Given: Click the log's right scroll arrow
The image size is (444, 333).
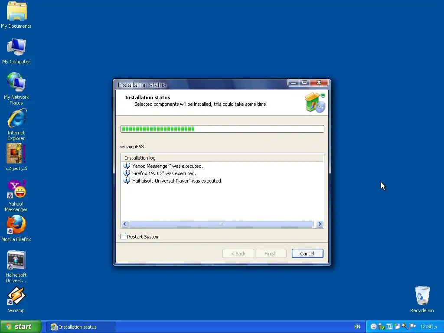Looking at the screenshot, I should click(320, 224).
